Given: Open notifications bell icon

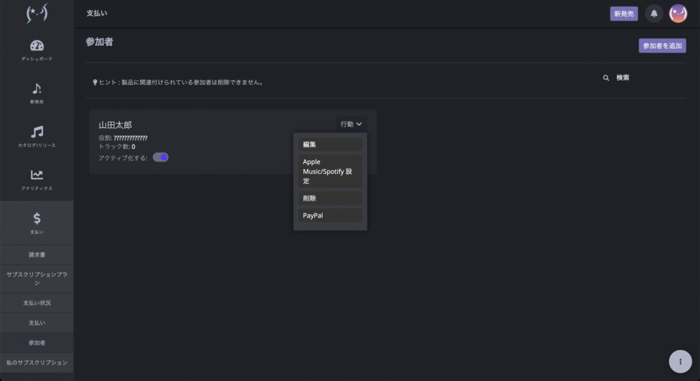Looking at the screenshot, I should pos(654,14).
